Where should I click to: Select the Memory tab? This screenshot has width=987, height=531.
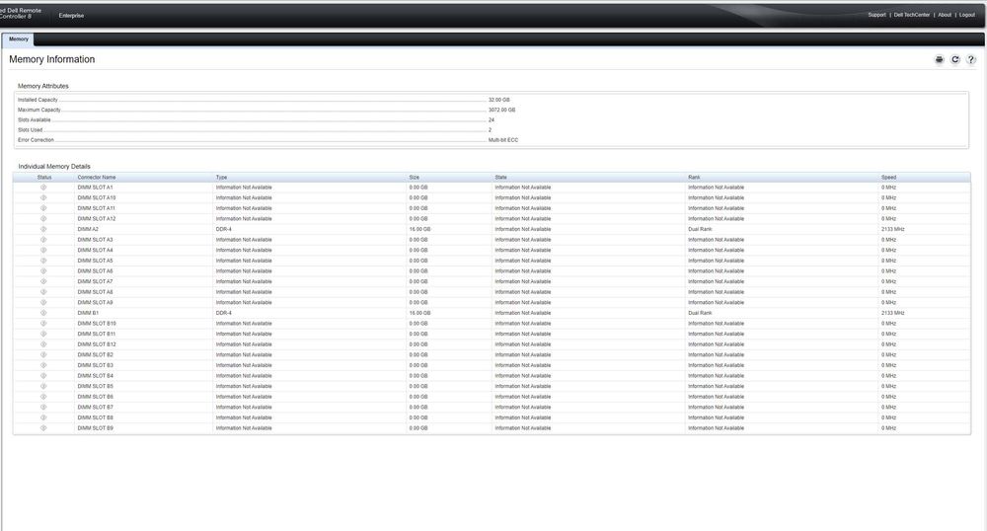pos(18,39)
